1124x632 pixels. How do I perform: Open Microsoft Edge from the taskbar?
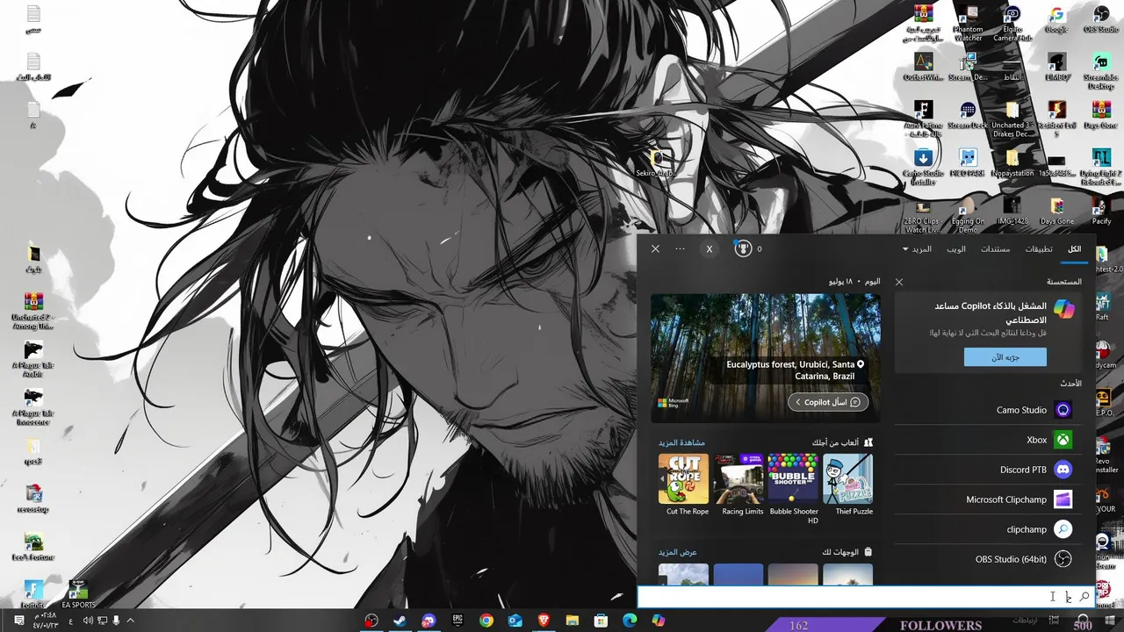630,621
